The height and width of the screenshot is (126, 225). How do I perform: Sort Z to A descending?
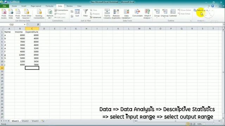pos(72,16)
